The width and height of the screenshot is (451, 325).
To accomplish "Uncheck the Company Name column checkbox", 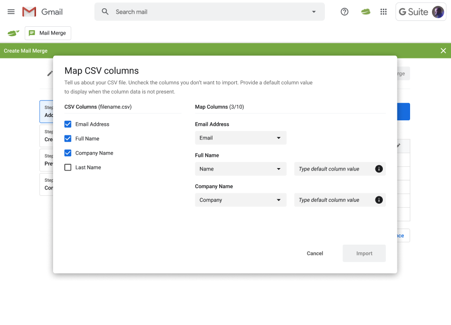I will pos(68,153).
